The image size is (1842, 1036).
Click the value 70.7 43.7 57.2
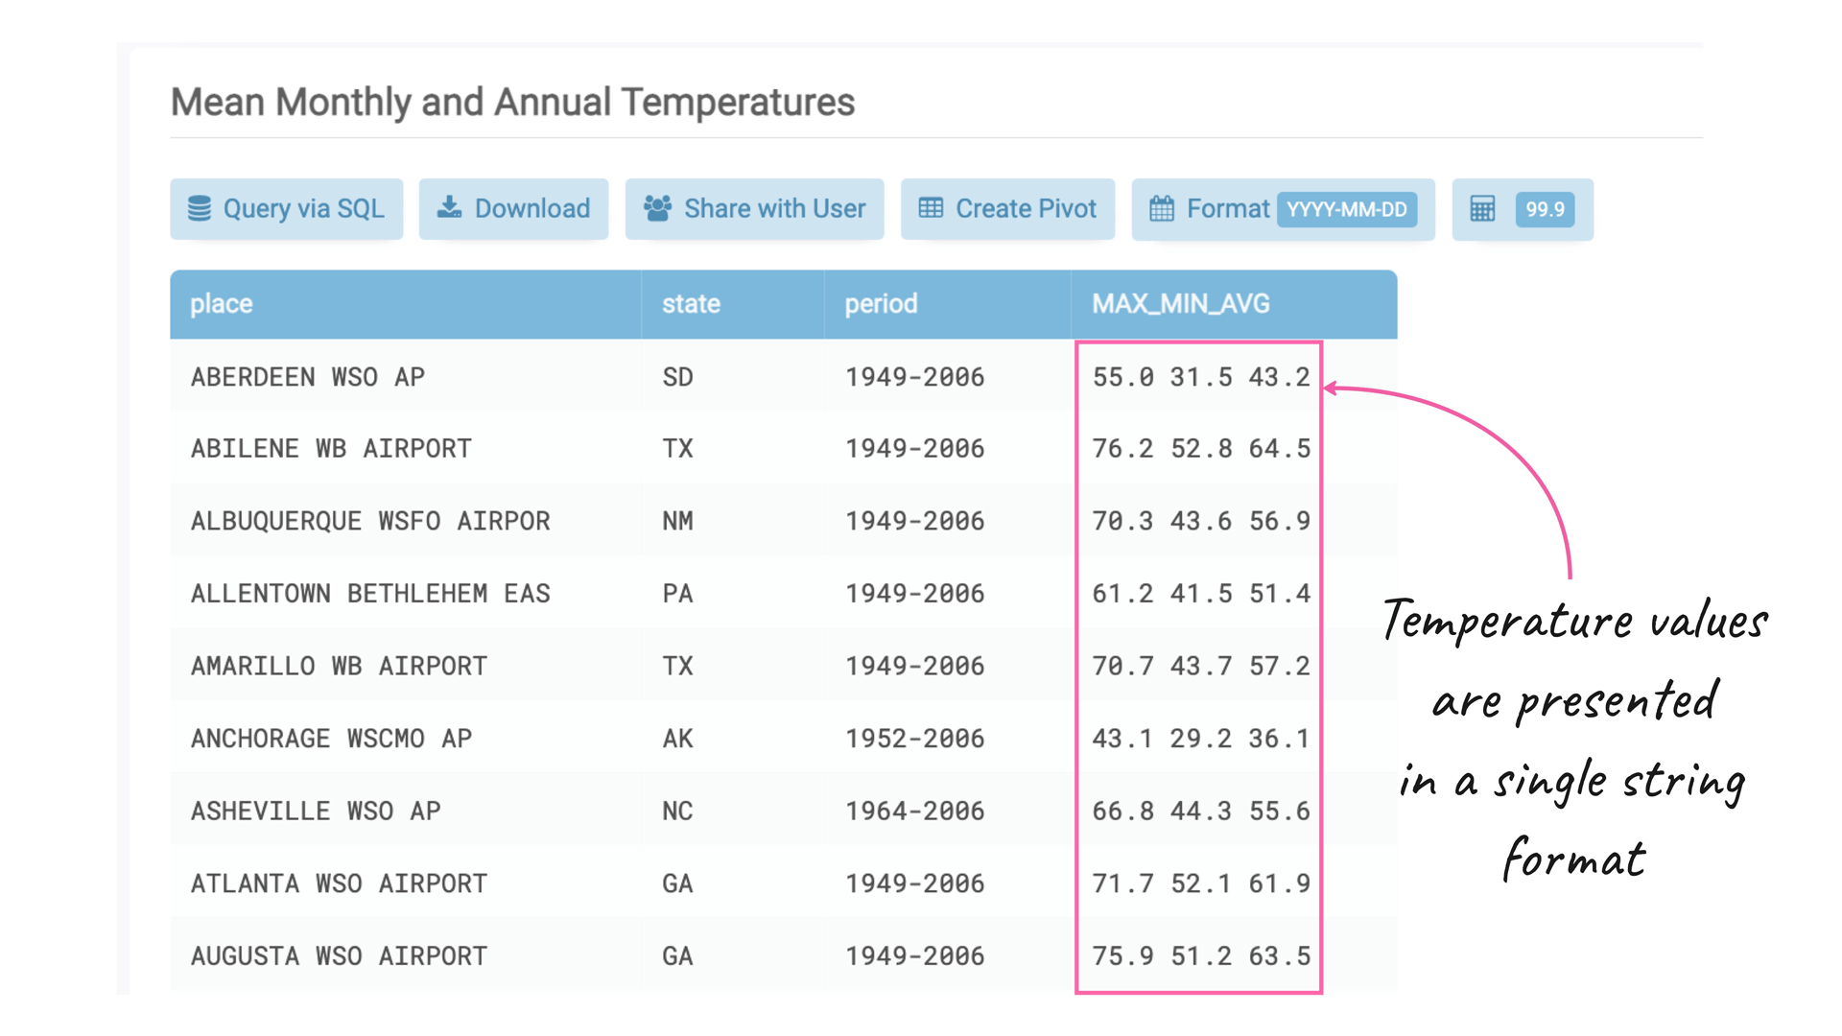pos(1201,666)
